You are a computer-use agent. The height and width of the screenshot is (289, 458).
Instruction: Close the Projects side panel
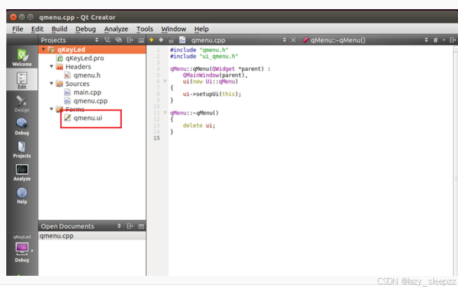pyautogui.click(x=141, y=40)
